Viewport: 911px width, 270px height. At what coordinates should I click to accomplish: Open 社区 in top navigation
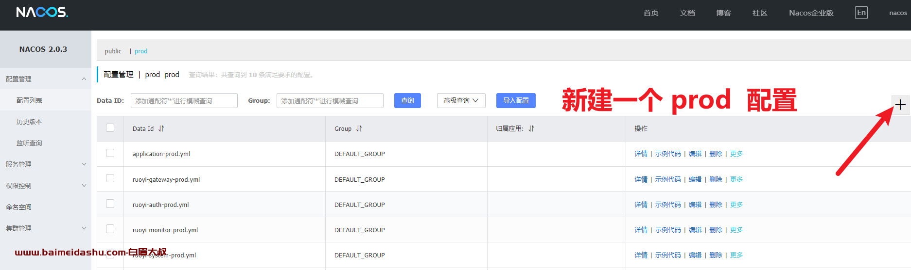coord(760,13)
